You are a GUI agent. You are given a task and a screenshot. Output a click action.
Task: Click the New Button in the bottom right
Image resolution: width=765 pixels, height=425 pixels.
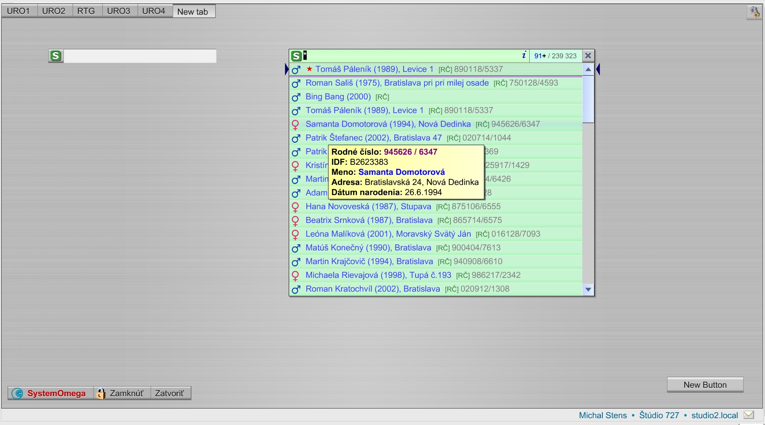click(x=705, y=385)
